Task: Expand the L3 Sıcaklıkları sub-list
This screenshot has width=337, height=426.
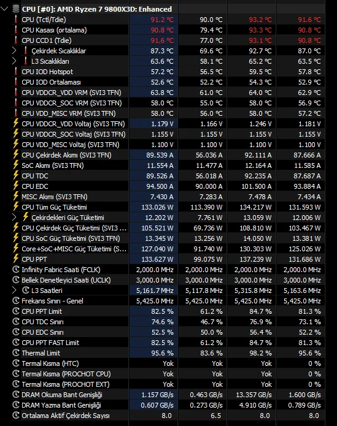Action: pos(14,61)
